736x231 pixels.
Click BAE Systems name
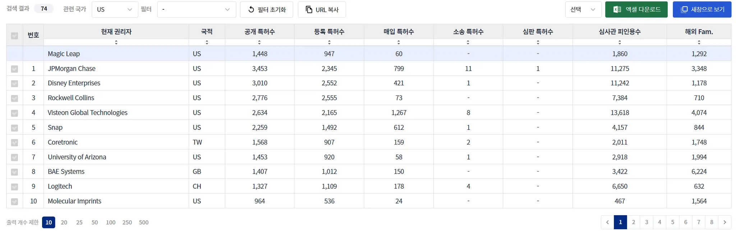tap(66, 172)
